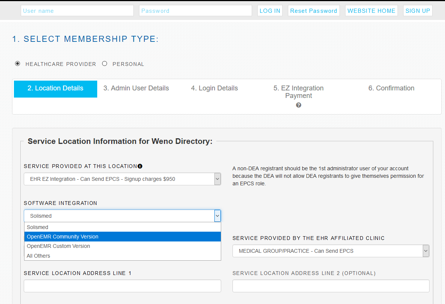Image resolution: width=445 pixels, height=304 pixels.
Task: Open the EHR Affiliated Clinic service dropdown
Action: (x=331, y=251)
